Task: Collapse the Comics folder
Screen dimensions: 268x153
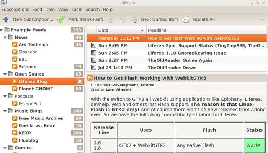Action: [5, 148]
